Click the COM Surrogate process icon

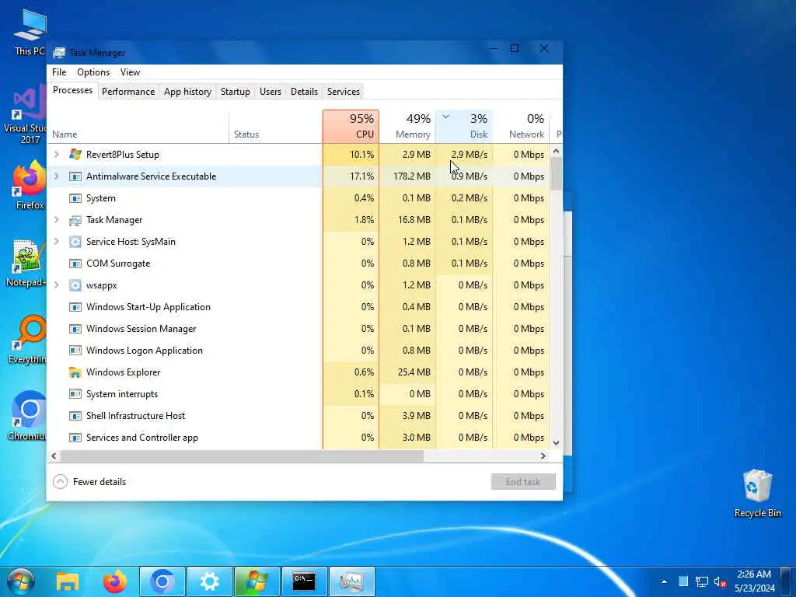(x=75, y=264)
